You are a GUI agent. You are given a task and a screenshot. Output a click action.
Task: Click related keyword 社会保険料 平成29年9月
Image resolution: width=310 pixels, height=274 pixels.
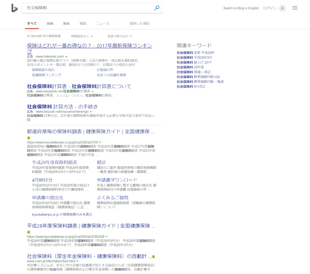click(194, 57)
